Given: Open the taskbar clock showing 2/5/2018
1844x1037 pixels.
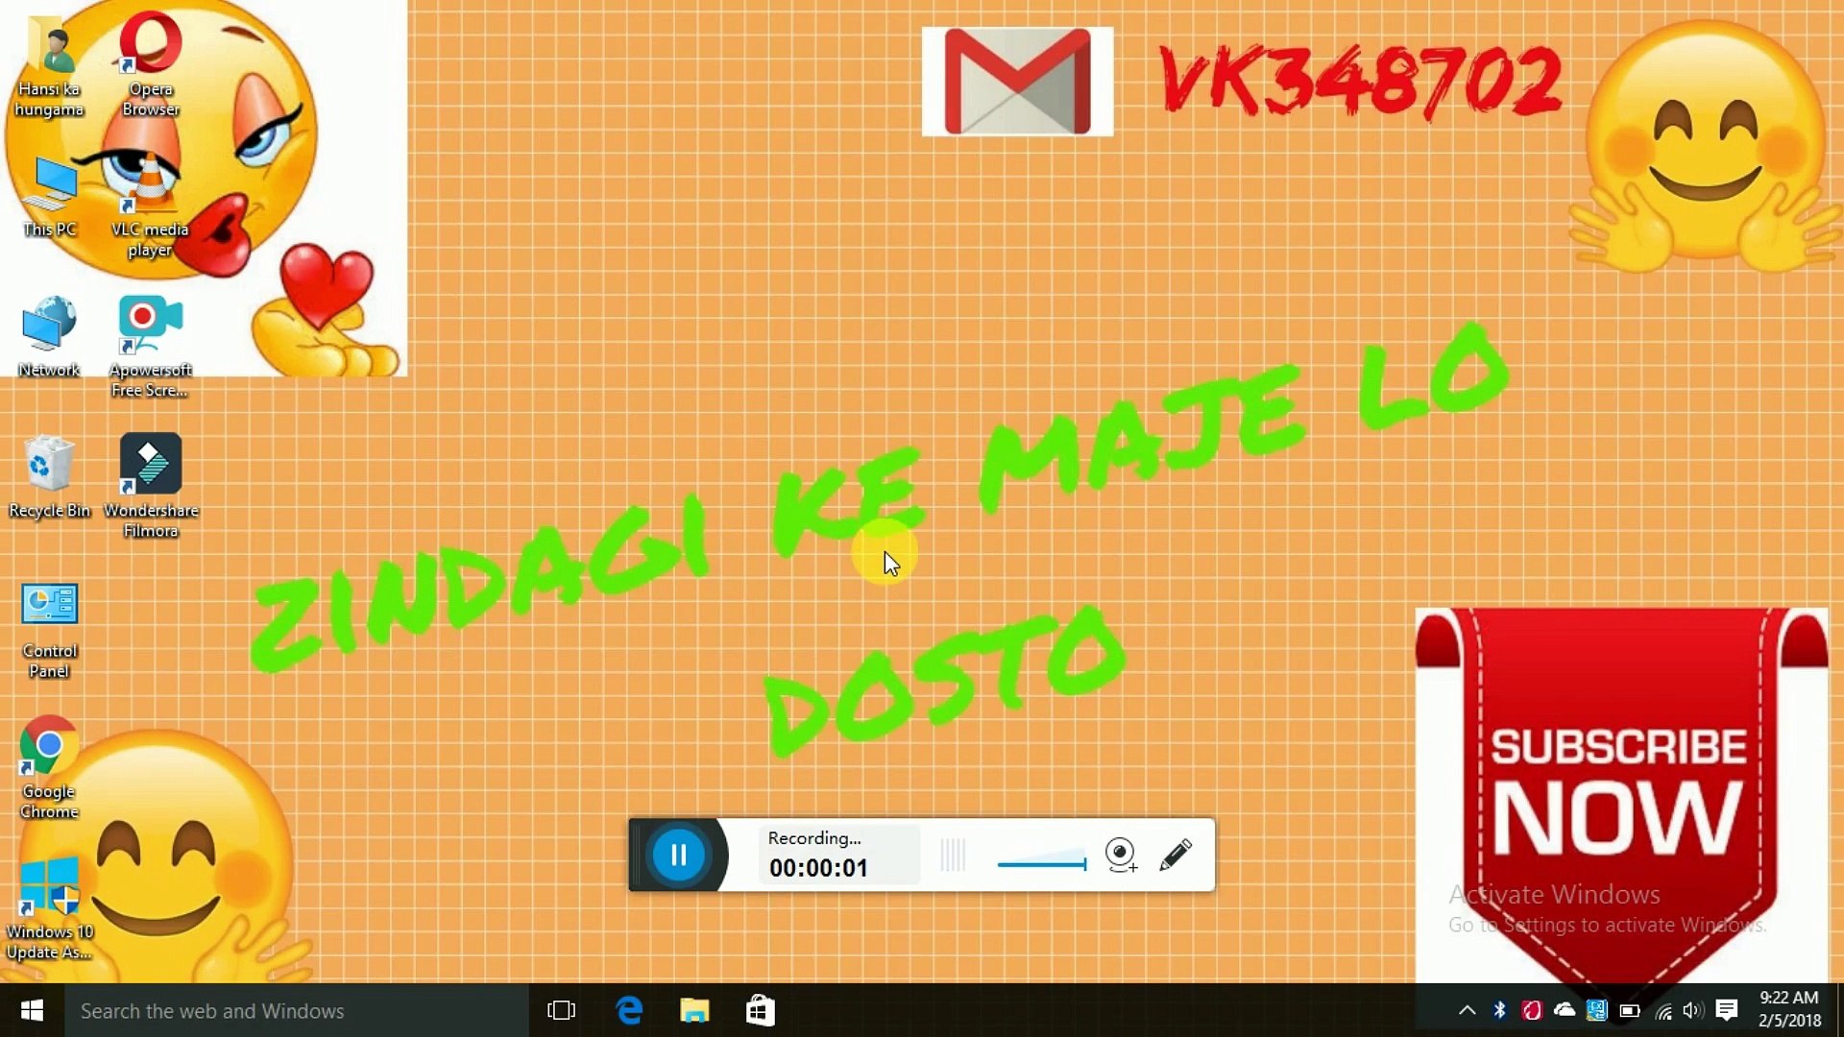Looking at the screenshot, I should click(x=1789, y=1010).
